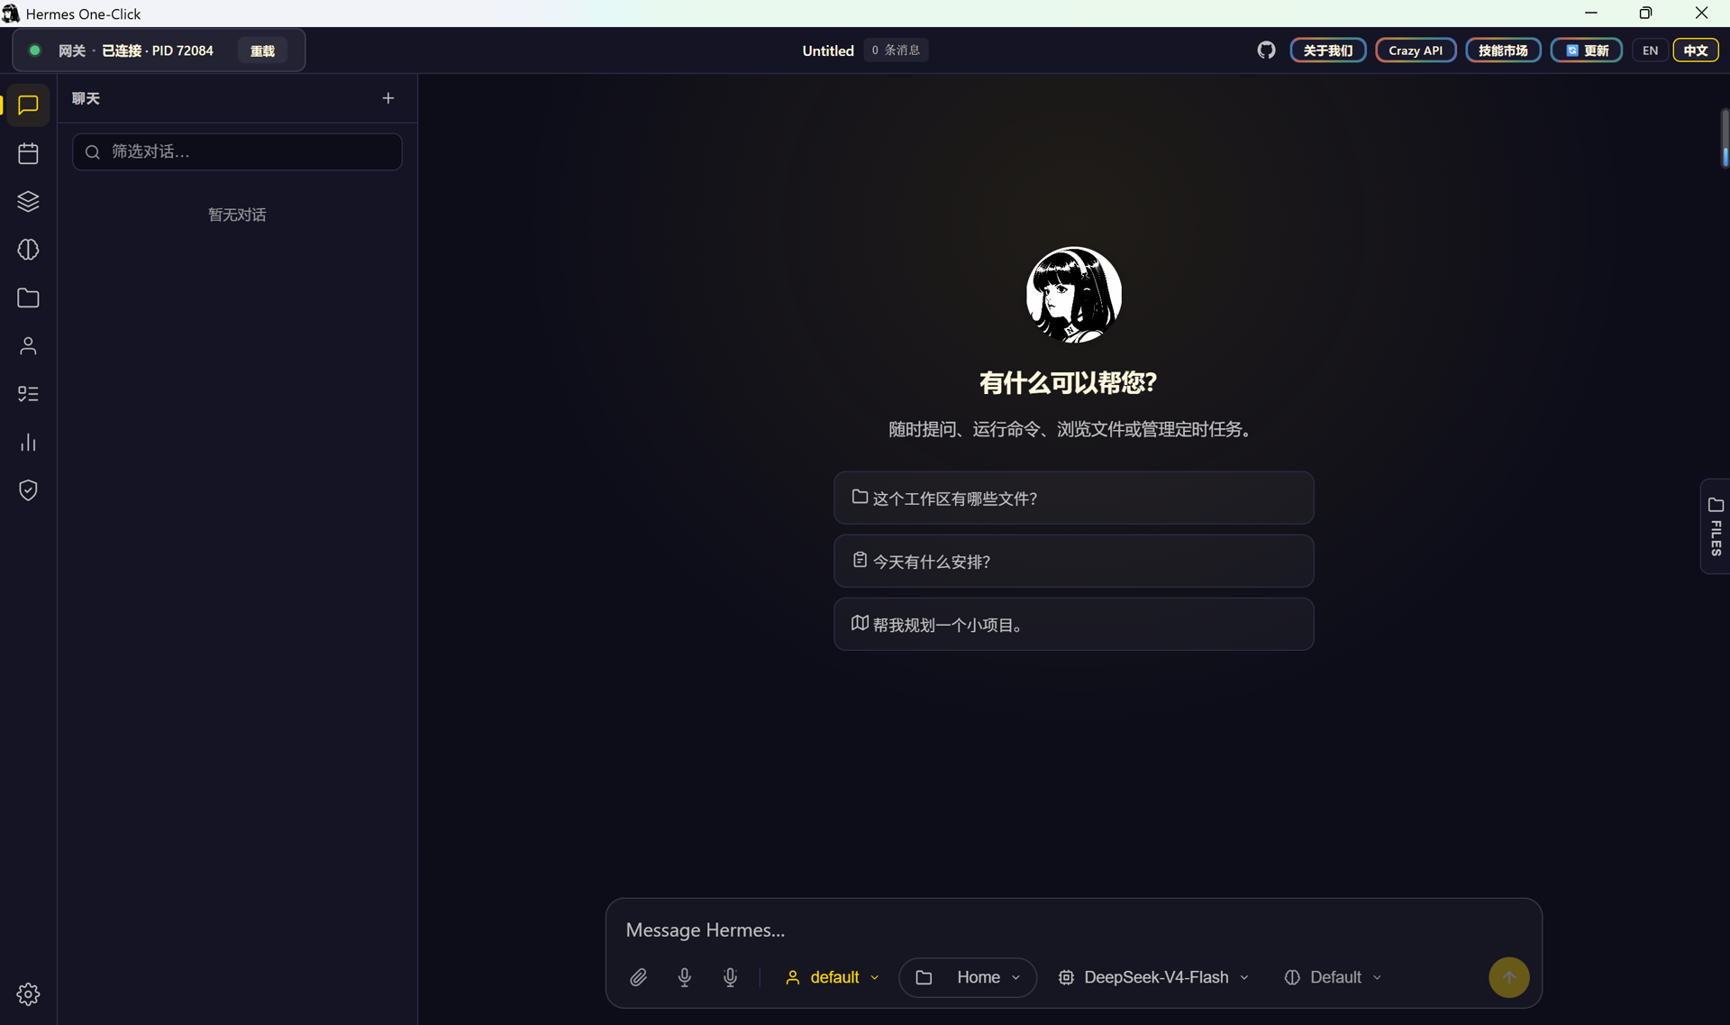Select suggestion 帮我规划一个小项目。
Viewport: 1730px width, 1025px height.
coord(1074,624)
